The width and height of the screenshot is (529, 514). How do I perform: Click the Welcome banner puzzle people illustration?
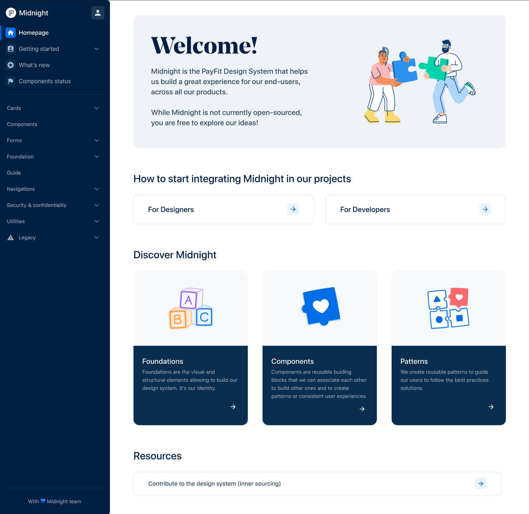coord(420,82)
